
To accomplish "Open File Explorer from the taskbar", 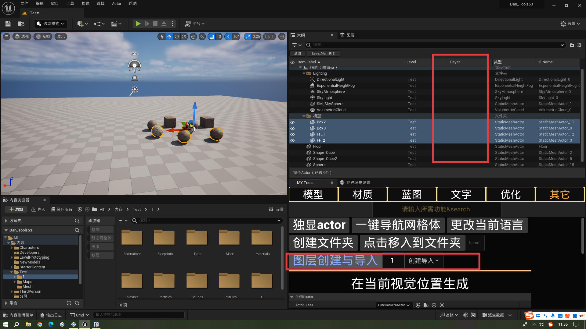I will coord(28,324).
